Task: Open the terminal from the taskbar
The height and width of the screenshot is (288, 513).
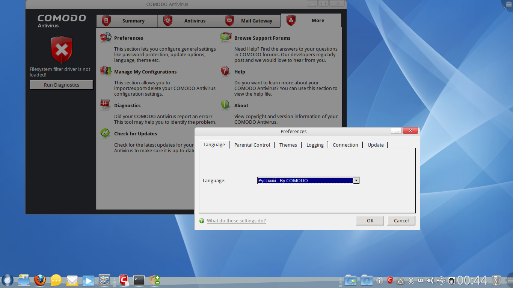Action: tap(139, 280)
